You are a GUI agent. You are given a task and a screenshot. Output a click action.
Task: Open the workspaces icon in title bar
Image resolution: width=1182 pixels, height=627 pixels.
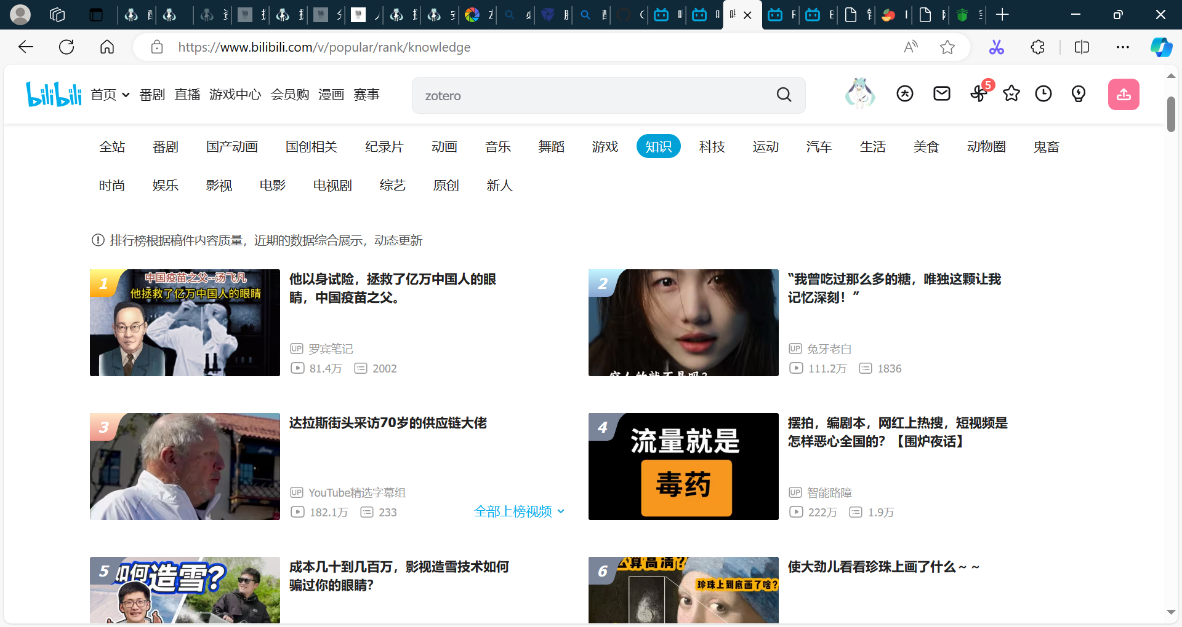(x=57, y=14)
